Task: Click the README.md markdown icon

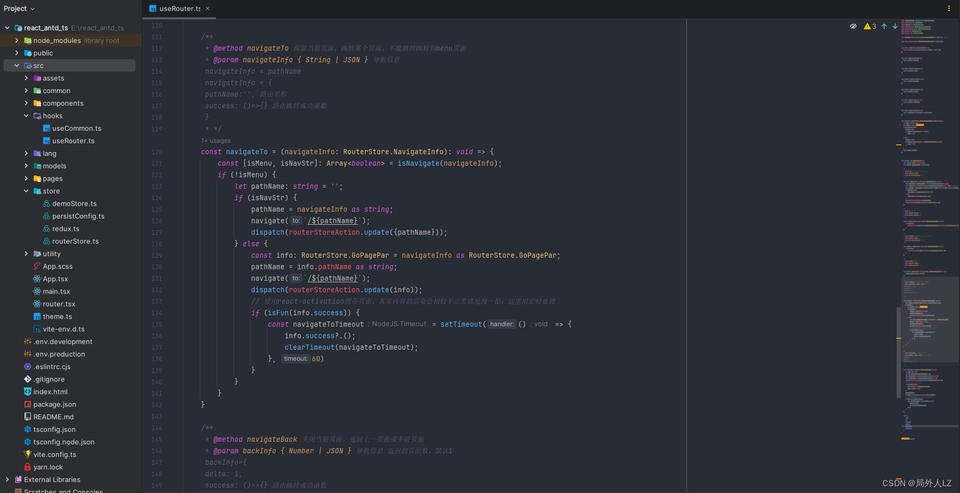Action: [28, 417]
